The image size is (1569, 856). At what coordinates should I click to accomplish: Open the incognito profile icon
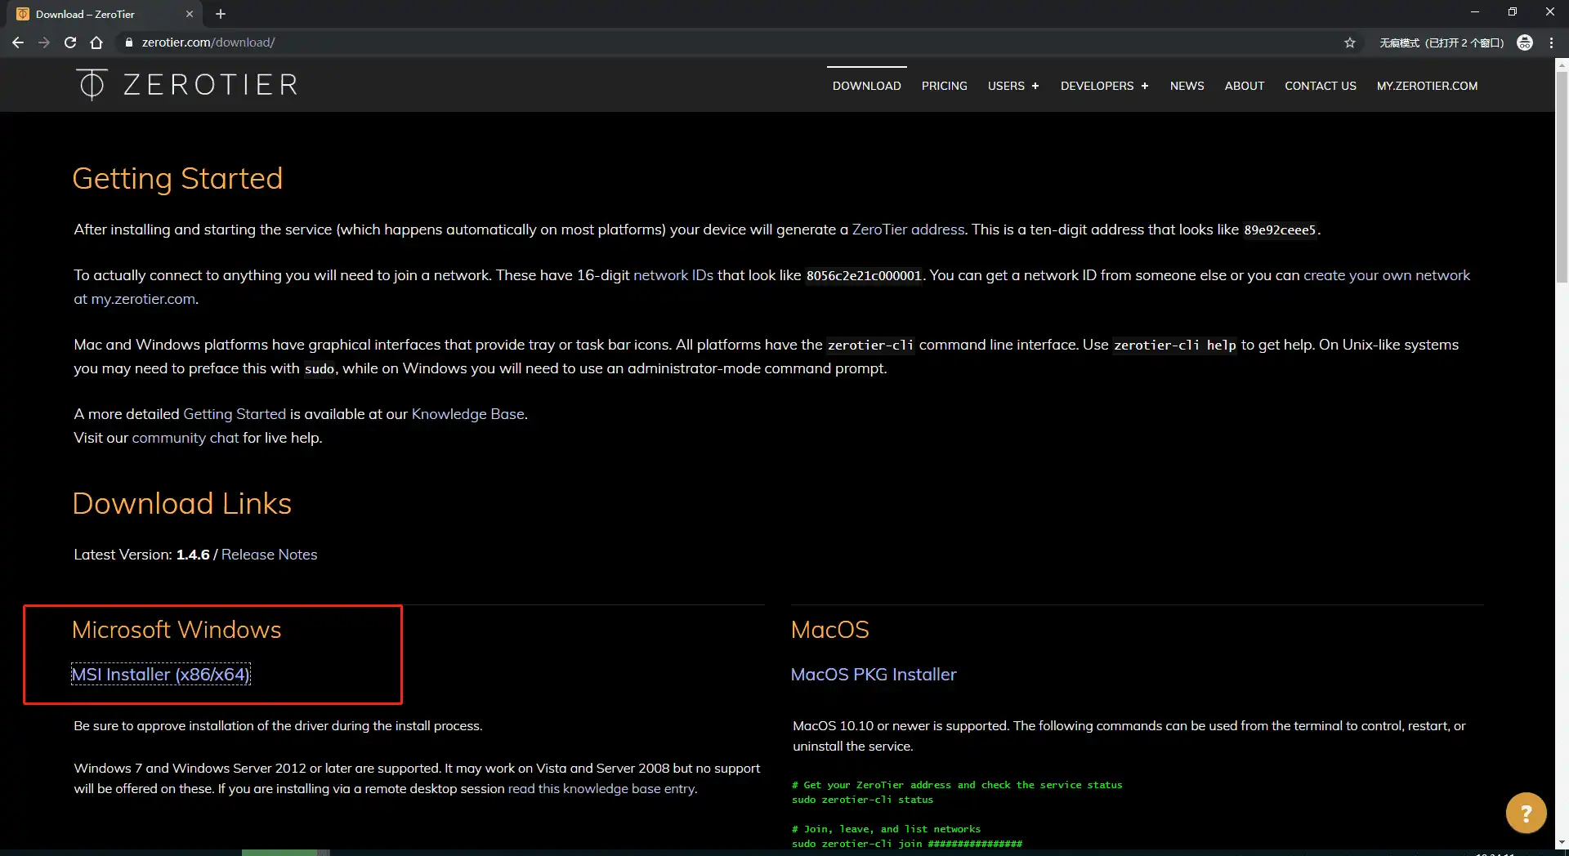(x=1525, y=42)
